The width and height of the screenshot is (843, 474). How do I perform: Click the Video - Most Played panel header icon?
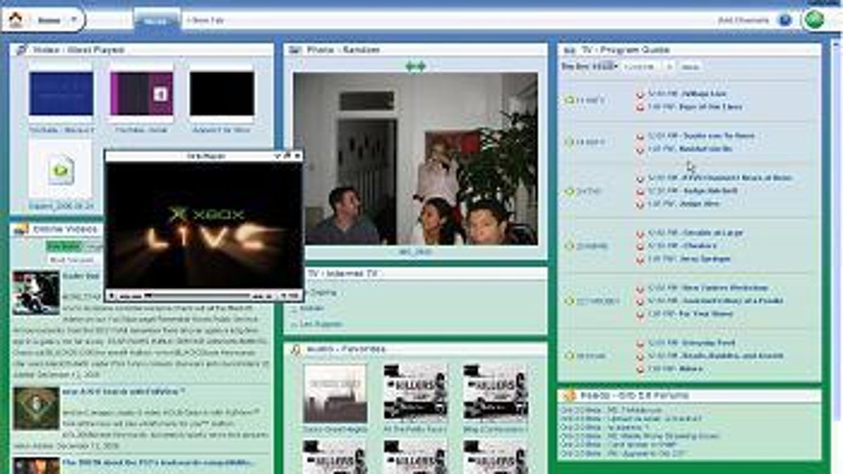point(21,49)
